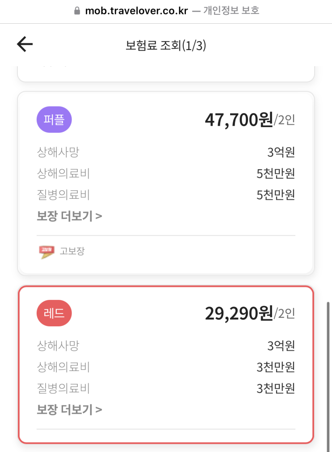Expand 보장 더보기 in the 레드 card
This screenshot has width=332, height=452.
tap(69, 409)
